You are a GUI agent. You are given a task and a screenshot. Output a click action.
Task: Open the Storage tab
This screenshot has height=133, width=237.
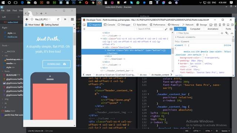tap(201, 25)
